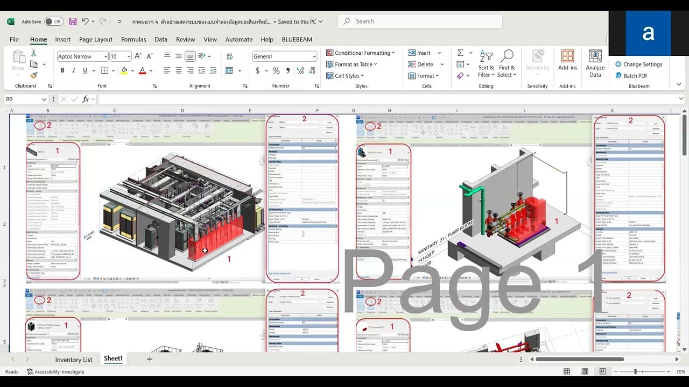Apply Bold formatting

pyautogui.click(x=62, y=70)
